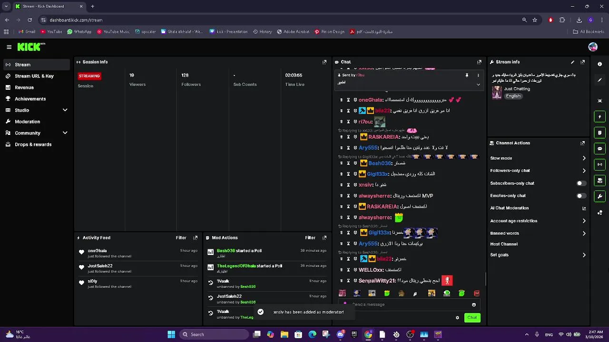Image resolution: width=609 pixels, height=342 pixels.
Task: Click oneGhala username in chat
Action: coord(371,100)
